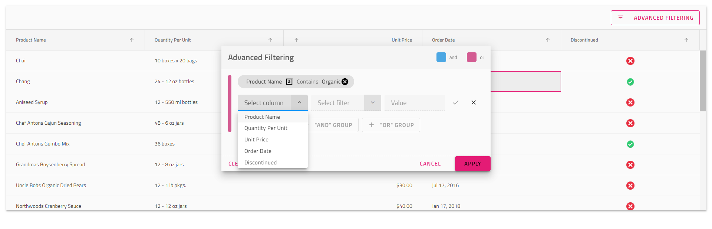Open the Select filter dropdown

tap(373, 103)
